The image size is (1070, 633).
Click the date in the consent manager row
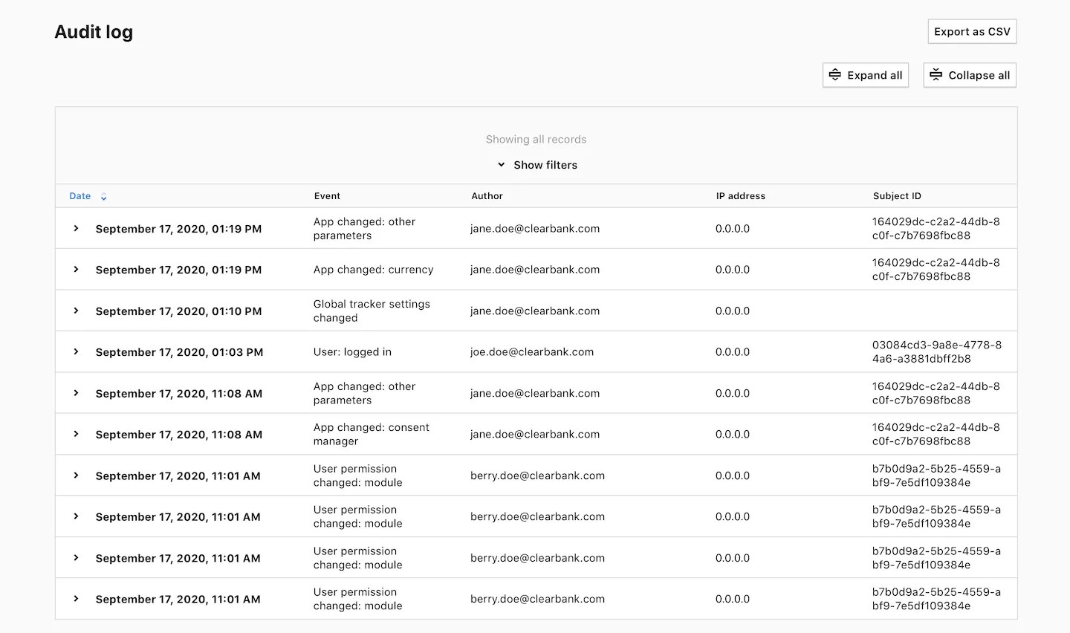click(x=178, y=435)
